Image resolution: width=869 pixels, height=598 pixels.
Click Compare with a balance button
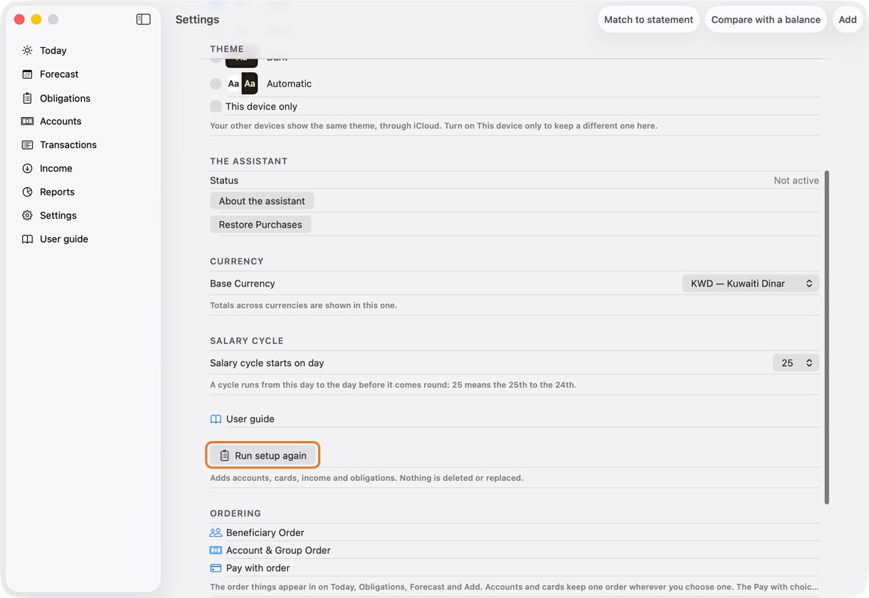(766, 19)
